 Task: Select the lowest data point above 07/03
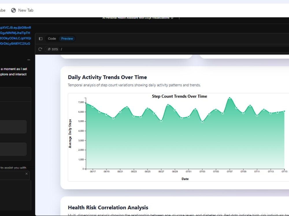(x=202, y=122)
